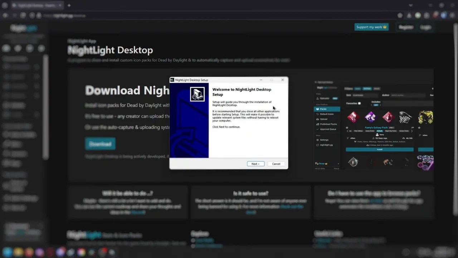Open the Boop user dropdown in preview
The image size is (458, 258).
click(x=327, y=164)
